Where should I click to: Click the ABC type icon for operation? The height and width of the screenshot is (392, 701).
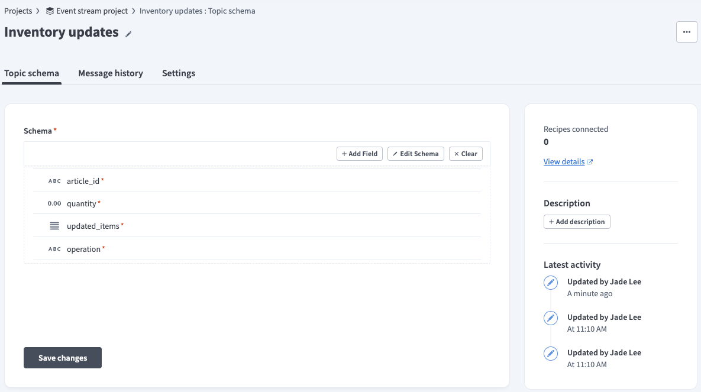pyautogui.click(x=54, y=249)
